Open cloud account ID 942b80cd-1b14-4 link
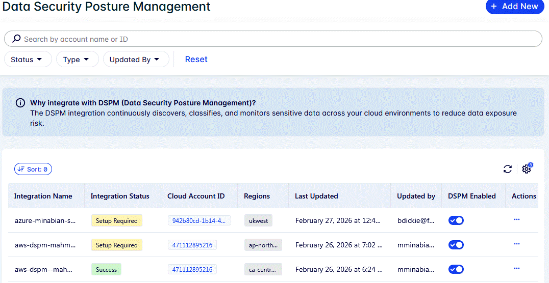Viewport: 549px width, 283px height. tap(199, 220)
